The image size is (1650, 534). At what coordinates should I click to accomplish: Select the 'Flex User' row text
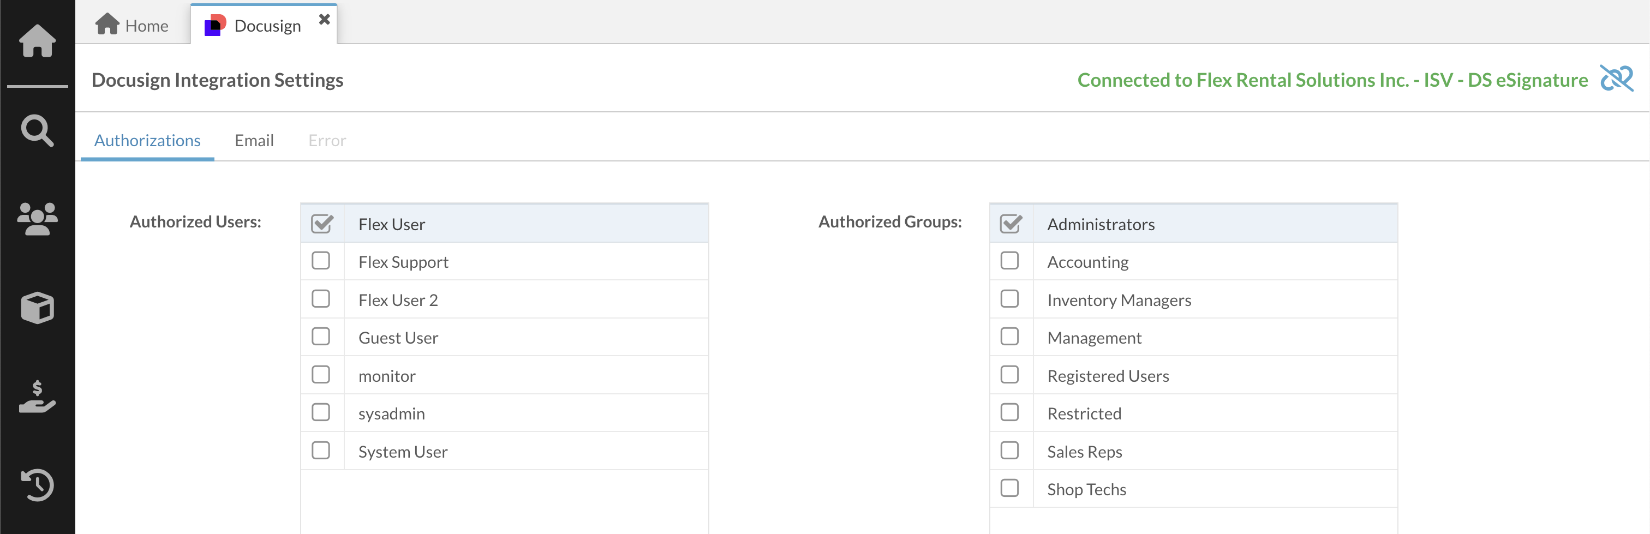(x=391, y=225)
